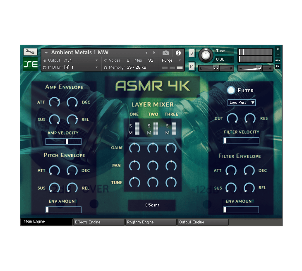Screen dimensions: 302x271
Task: Go to previous instrument preset arrow
Action: pyautogui.click(x=146, y=53)
